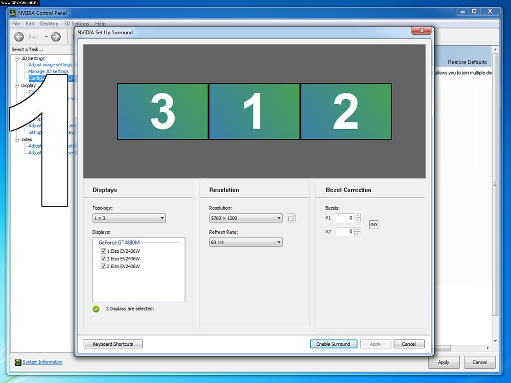This screenshot has height=383, width=511.
Task: Open the File menu
Action: (16, 23)
